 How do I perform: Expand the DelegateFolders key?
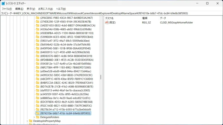pyautogui.click(x=34, y=117)
